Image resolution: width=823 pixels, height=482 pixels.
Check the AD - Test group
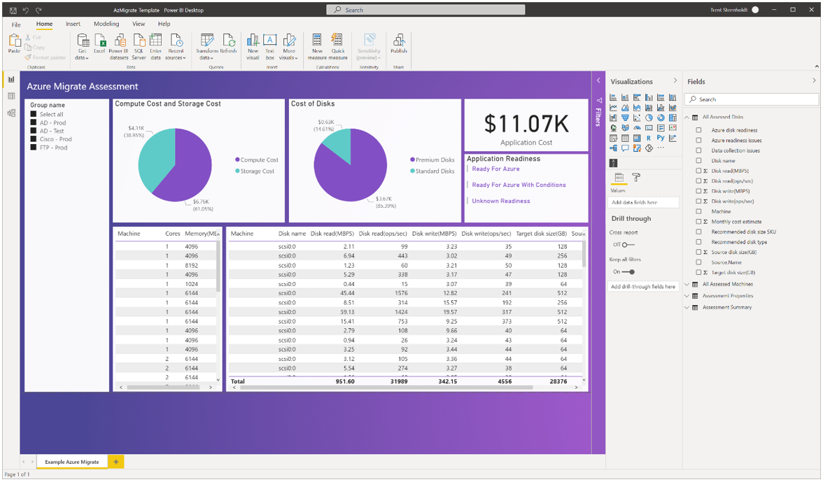point(34,131)
